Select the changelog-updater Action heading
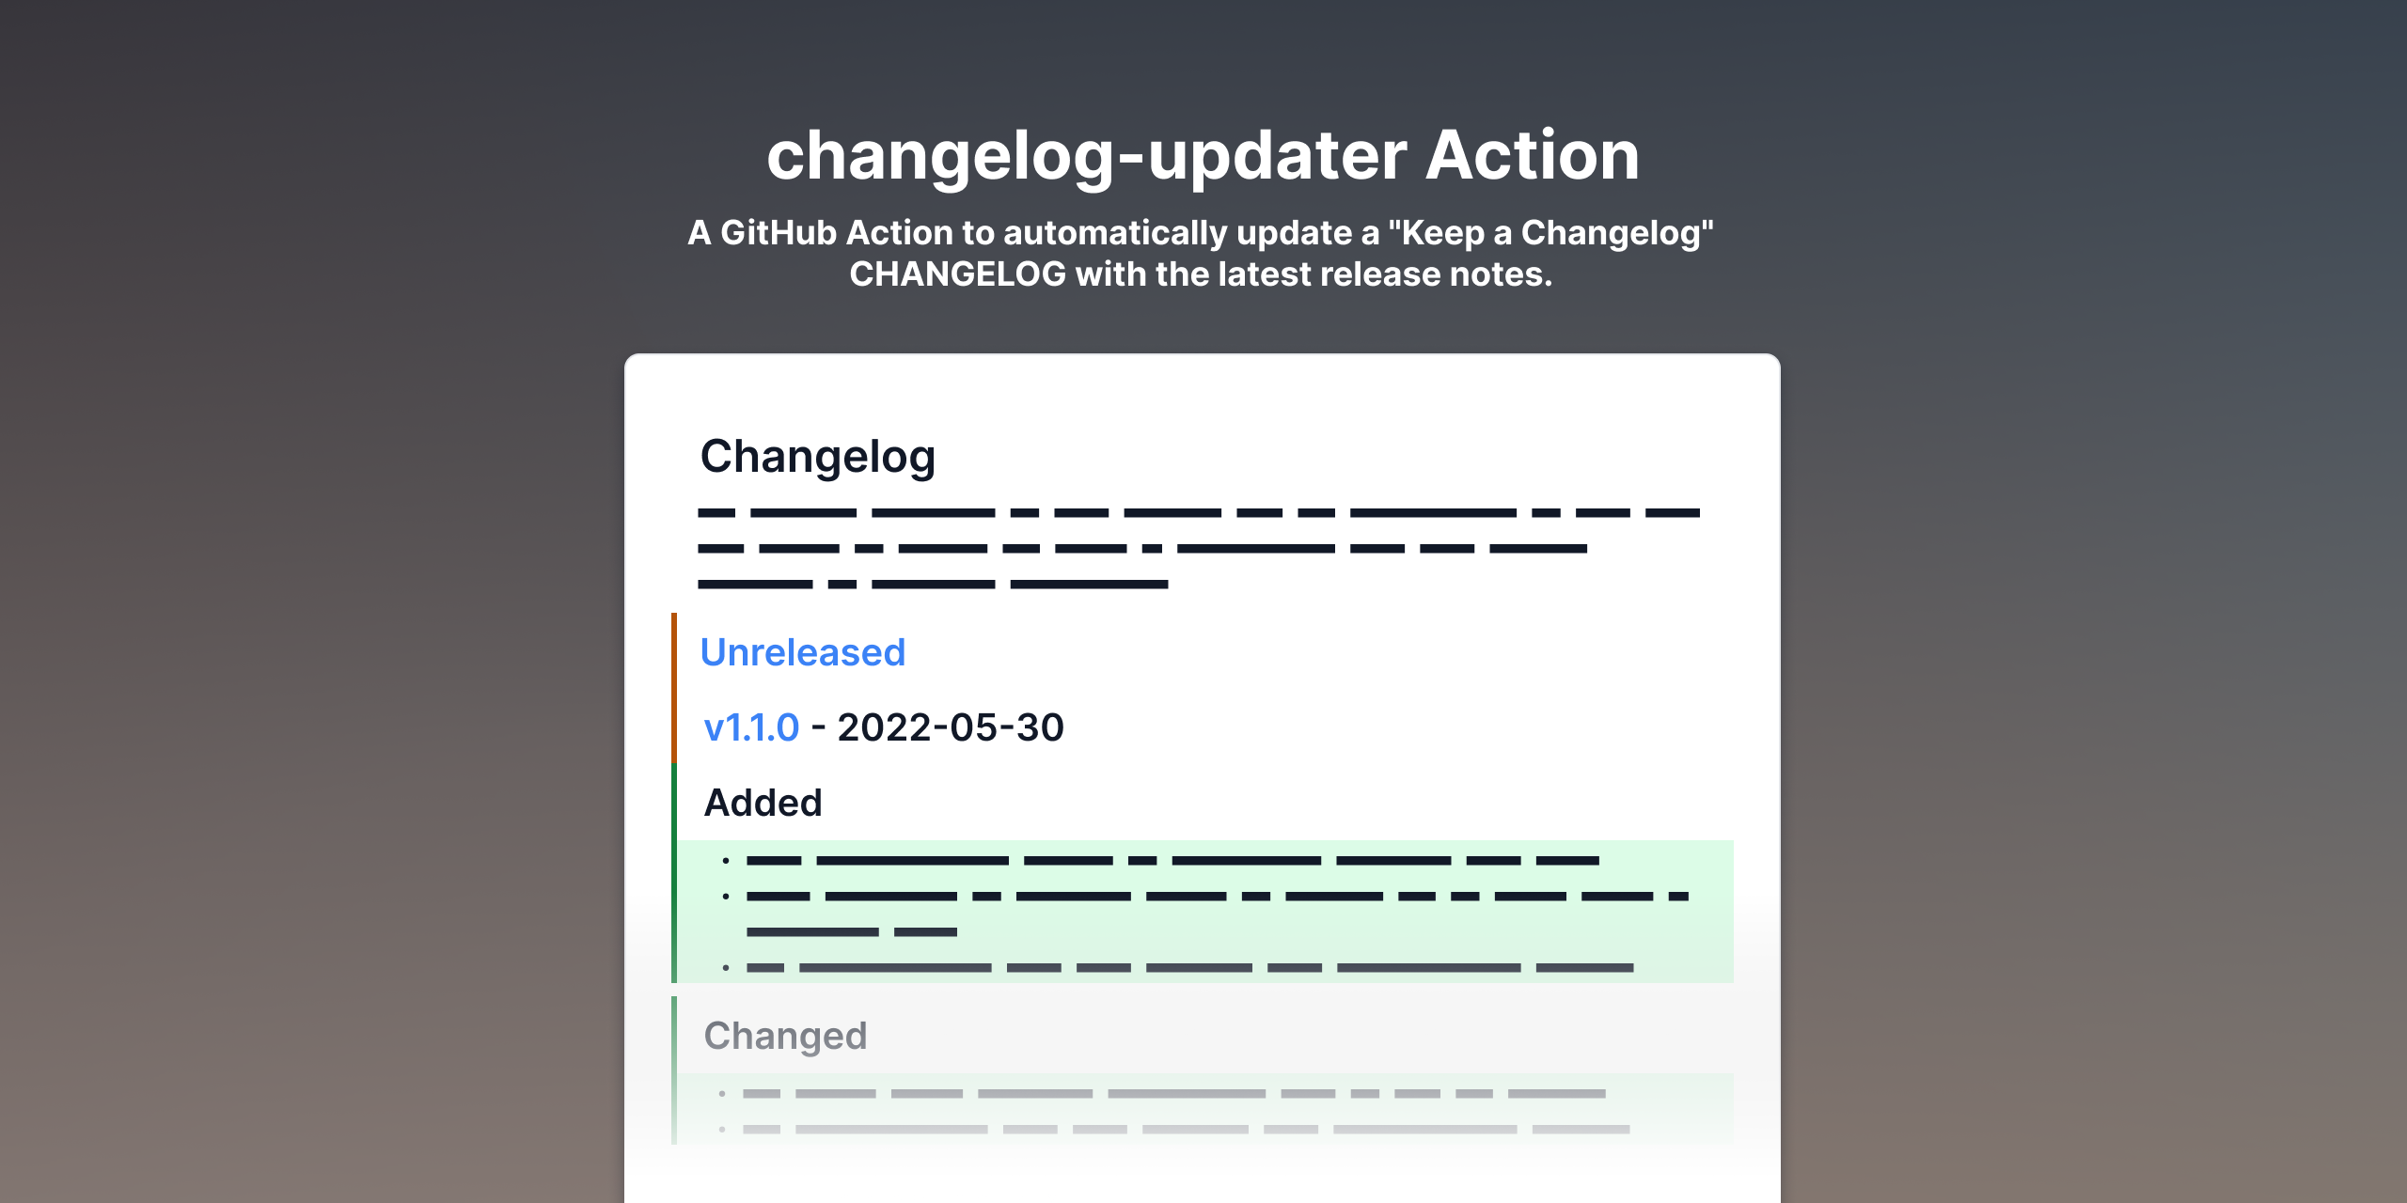The width and height of the screenshot is (2407, 1203). point(1203,152)
